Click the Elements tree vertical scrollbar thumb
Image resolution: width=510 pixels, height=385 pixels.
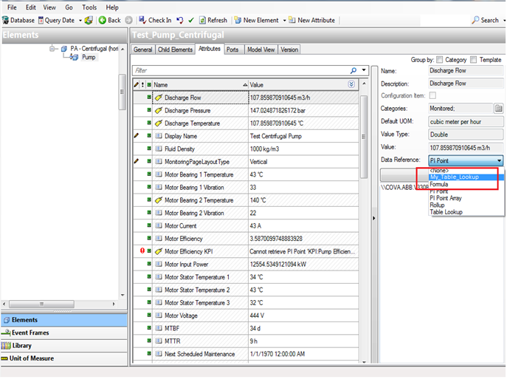[x=123, y=92]
